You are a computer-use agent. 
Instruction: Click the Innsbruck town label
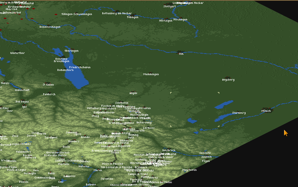[x=169, y=150]
